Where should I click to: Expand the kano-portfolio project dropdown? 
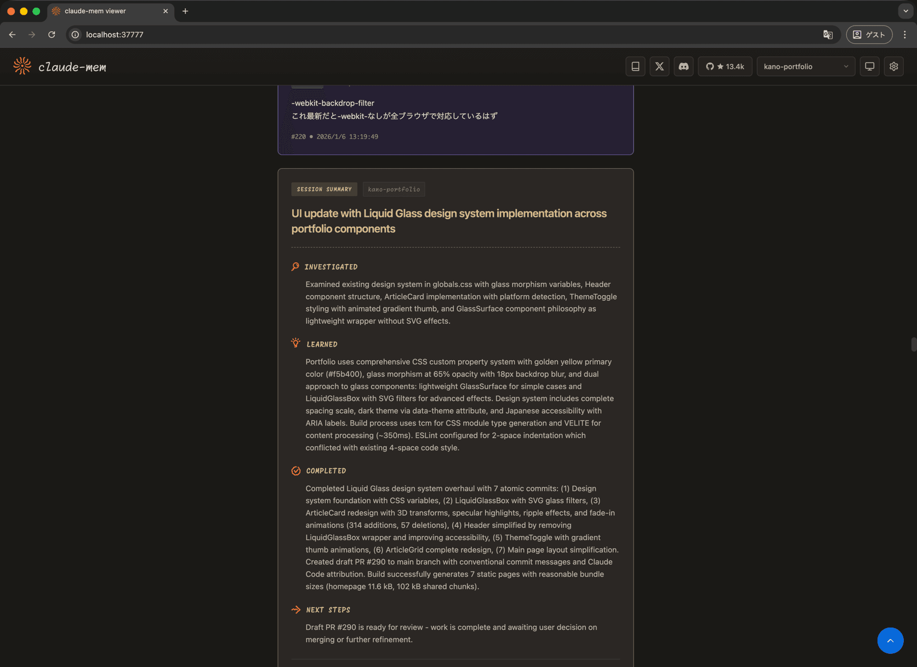(x=805, y=66)
